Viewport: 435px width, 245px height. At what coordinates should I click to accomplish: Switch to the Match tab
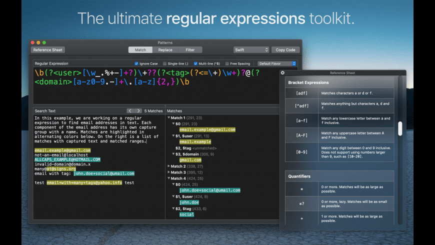[x=140, y=50]
